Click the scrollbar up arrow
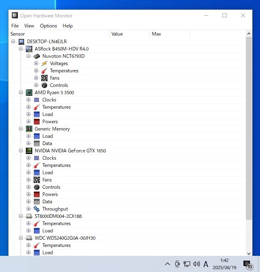 (249, 34)
